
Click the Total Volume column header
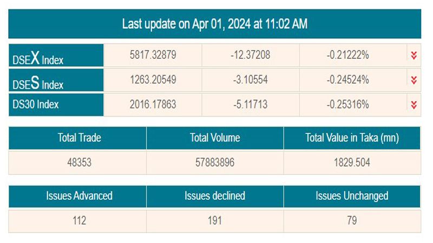click(x=215, y=138)
